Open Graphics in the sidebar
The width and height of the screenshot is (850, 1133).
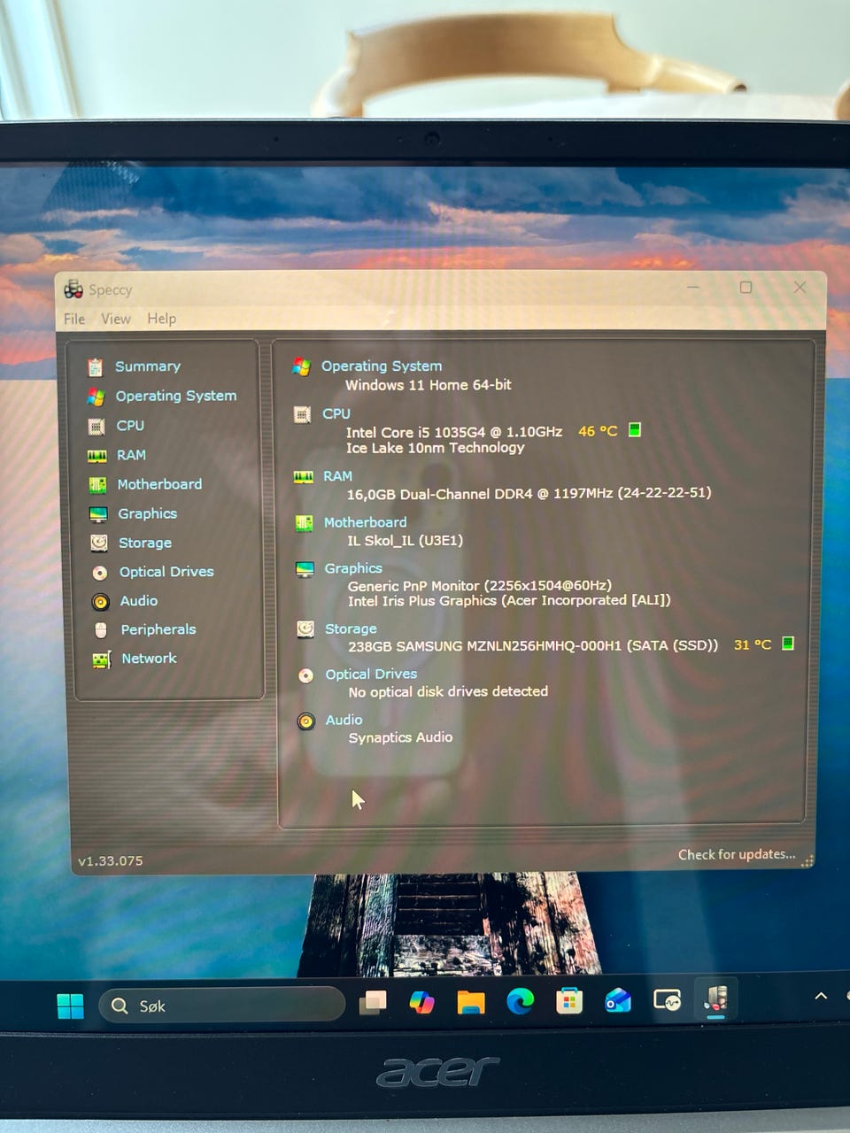click(147, 513)
